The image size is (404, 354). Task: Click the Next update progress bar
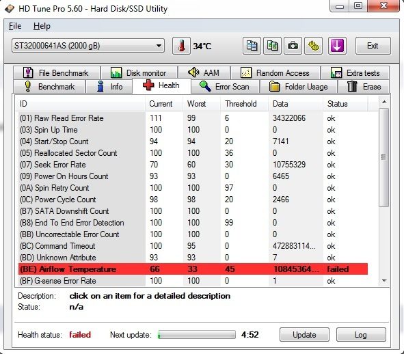coord(197,335)
